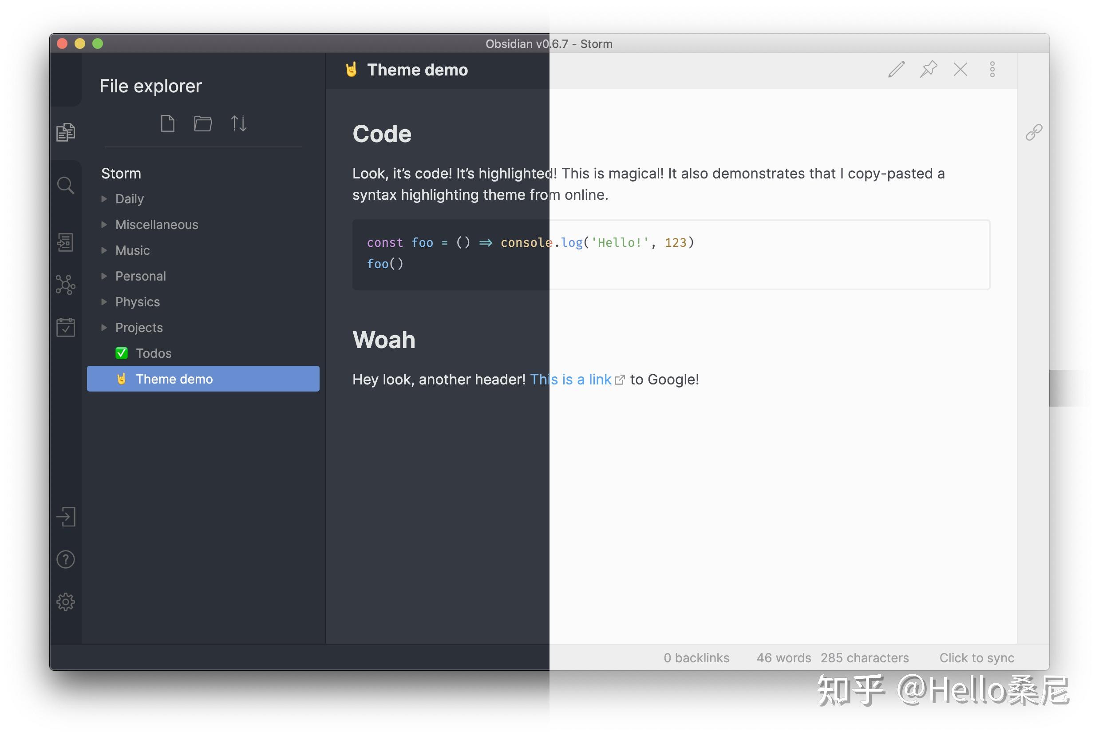The height and width of the screenshot is (736, 1099).
Task: Click the new folder icon
Action: [203, 123]
